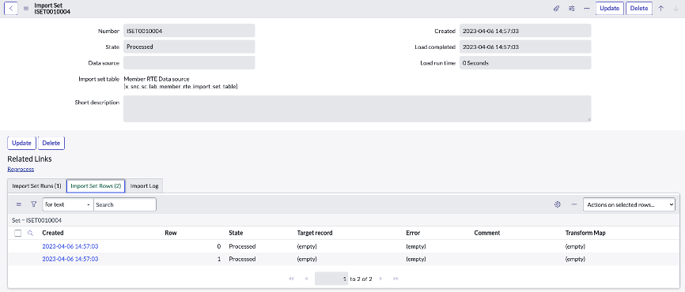Show column search via magnifier icon
The width and height of the screenshot is (685, 292).
point(30,233)
